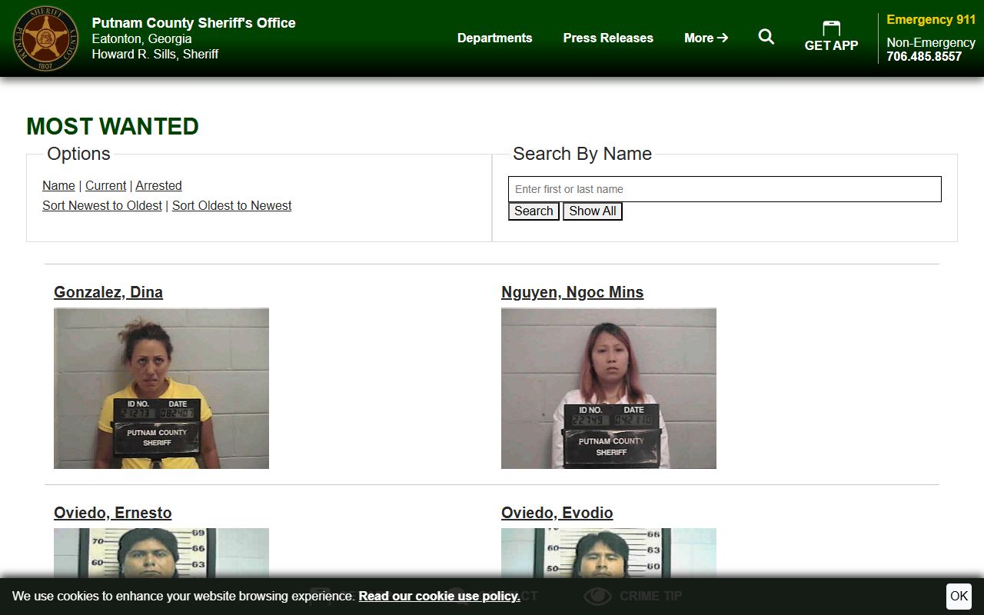984x615 pixels.
Task: Call non-emergency number 706.485.8557
Action: pyautogui.click(x=924, y=56)
